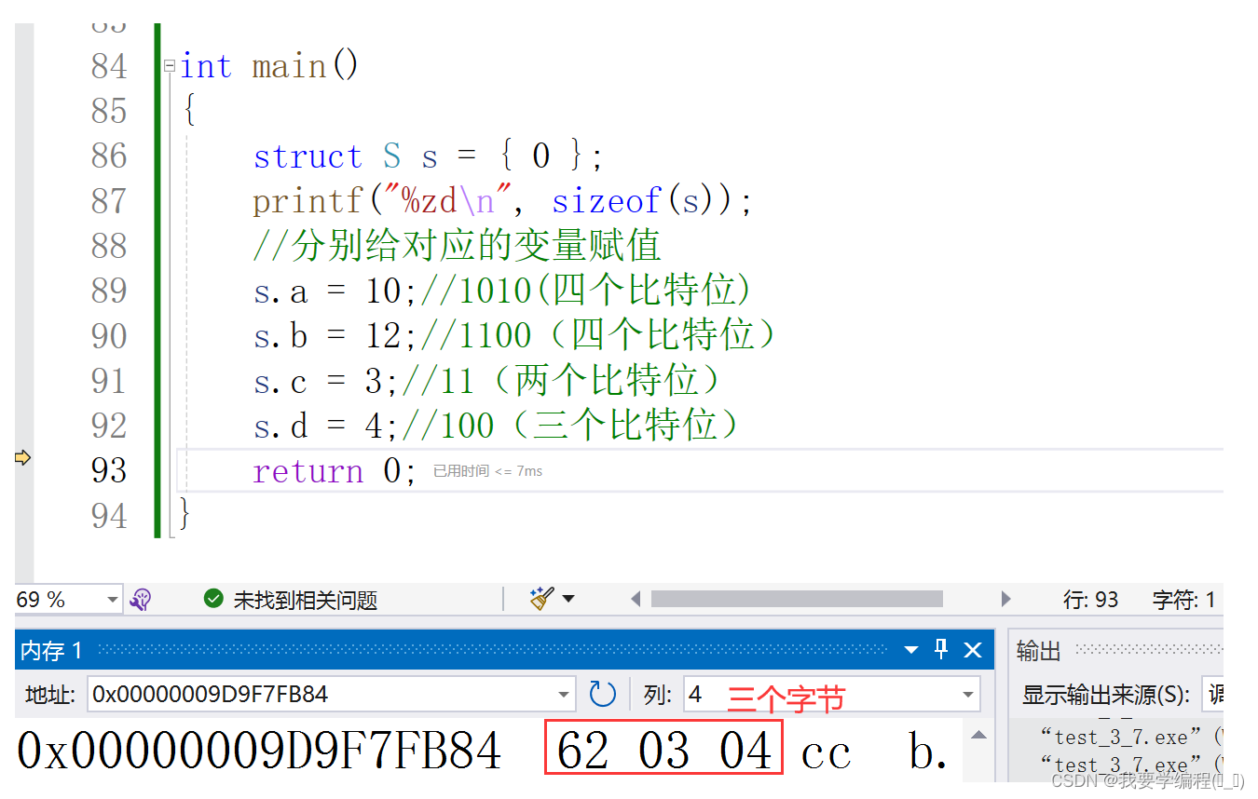Select the cc byte in memory dump
The image size is (1258, 799).
click(x=827, y=753)
